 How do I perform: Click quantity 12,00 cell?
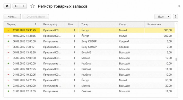coord(168,58)
